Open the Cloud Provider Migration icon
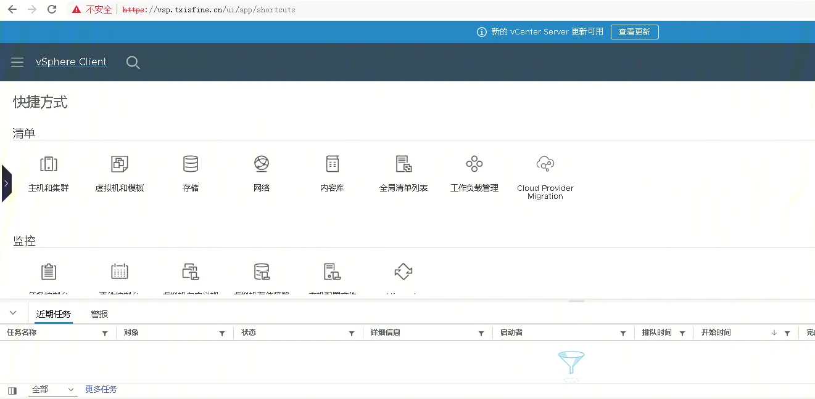 click(x=545, y=164)
